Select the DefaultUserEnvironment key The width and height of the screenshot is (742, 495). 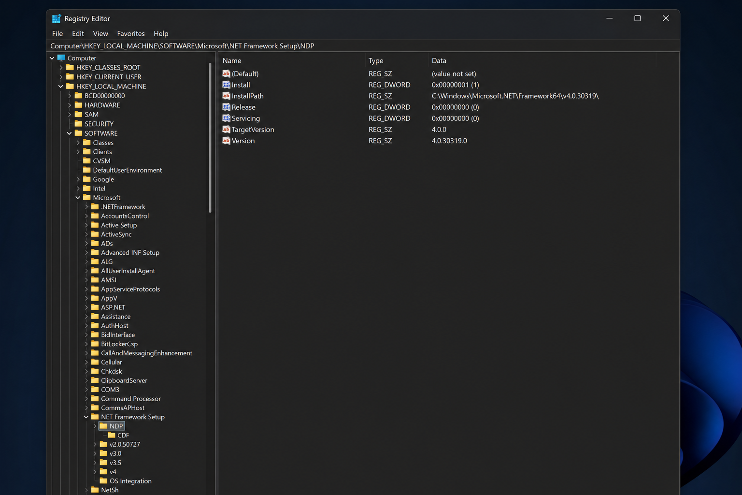(128, 170)
